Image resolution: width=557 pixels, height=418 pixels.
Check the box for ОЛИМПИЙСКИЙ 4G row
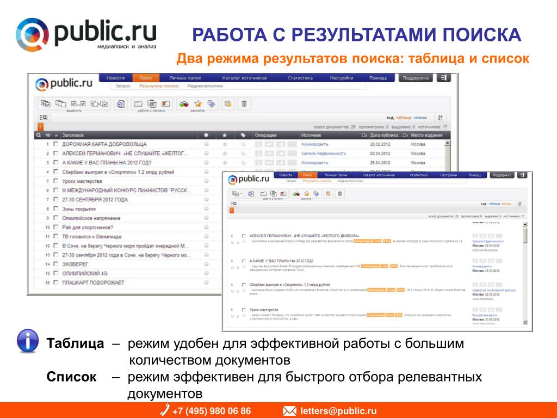[55, 273]
